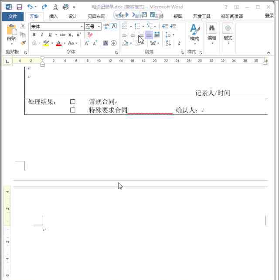279x280 pixels.
Task: Center the text
Action: [133, 35]
